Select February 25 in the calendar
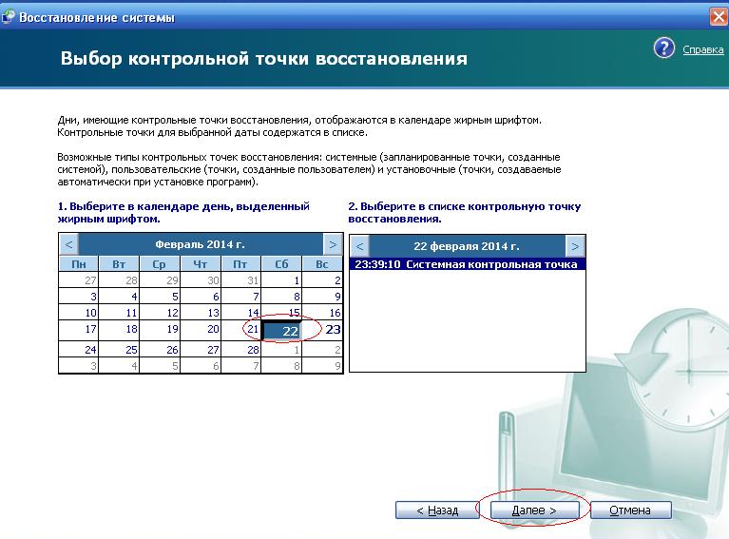The height and width of the screenshot is (539, 729). 119,349
